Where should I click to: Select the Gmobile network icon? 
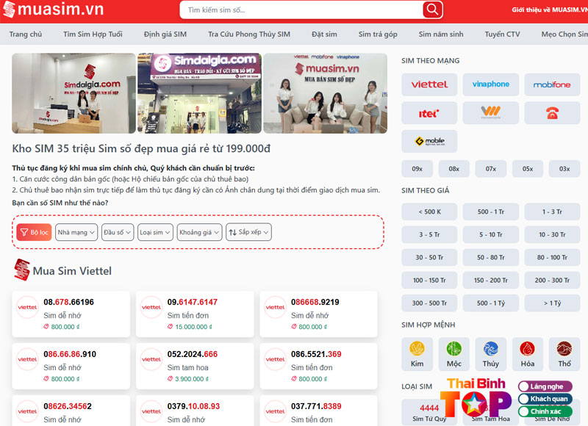click(x=429, y=140)
